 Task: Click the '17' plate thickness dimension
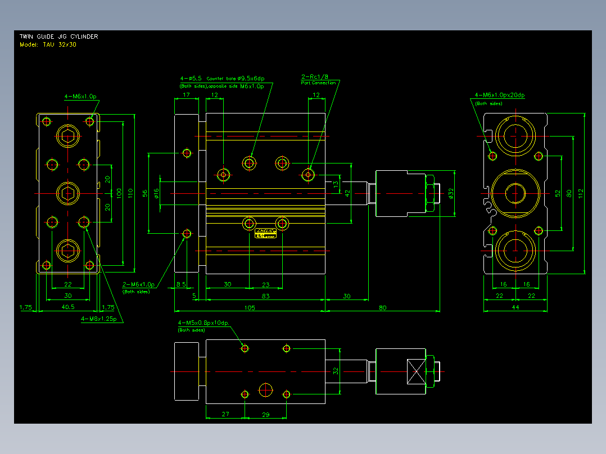[x=186, y=94]
